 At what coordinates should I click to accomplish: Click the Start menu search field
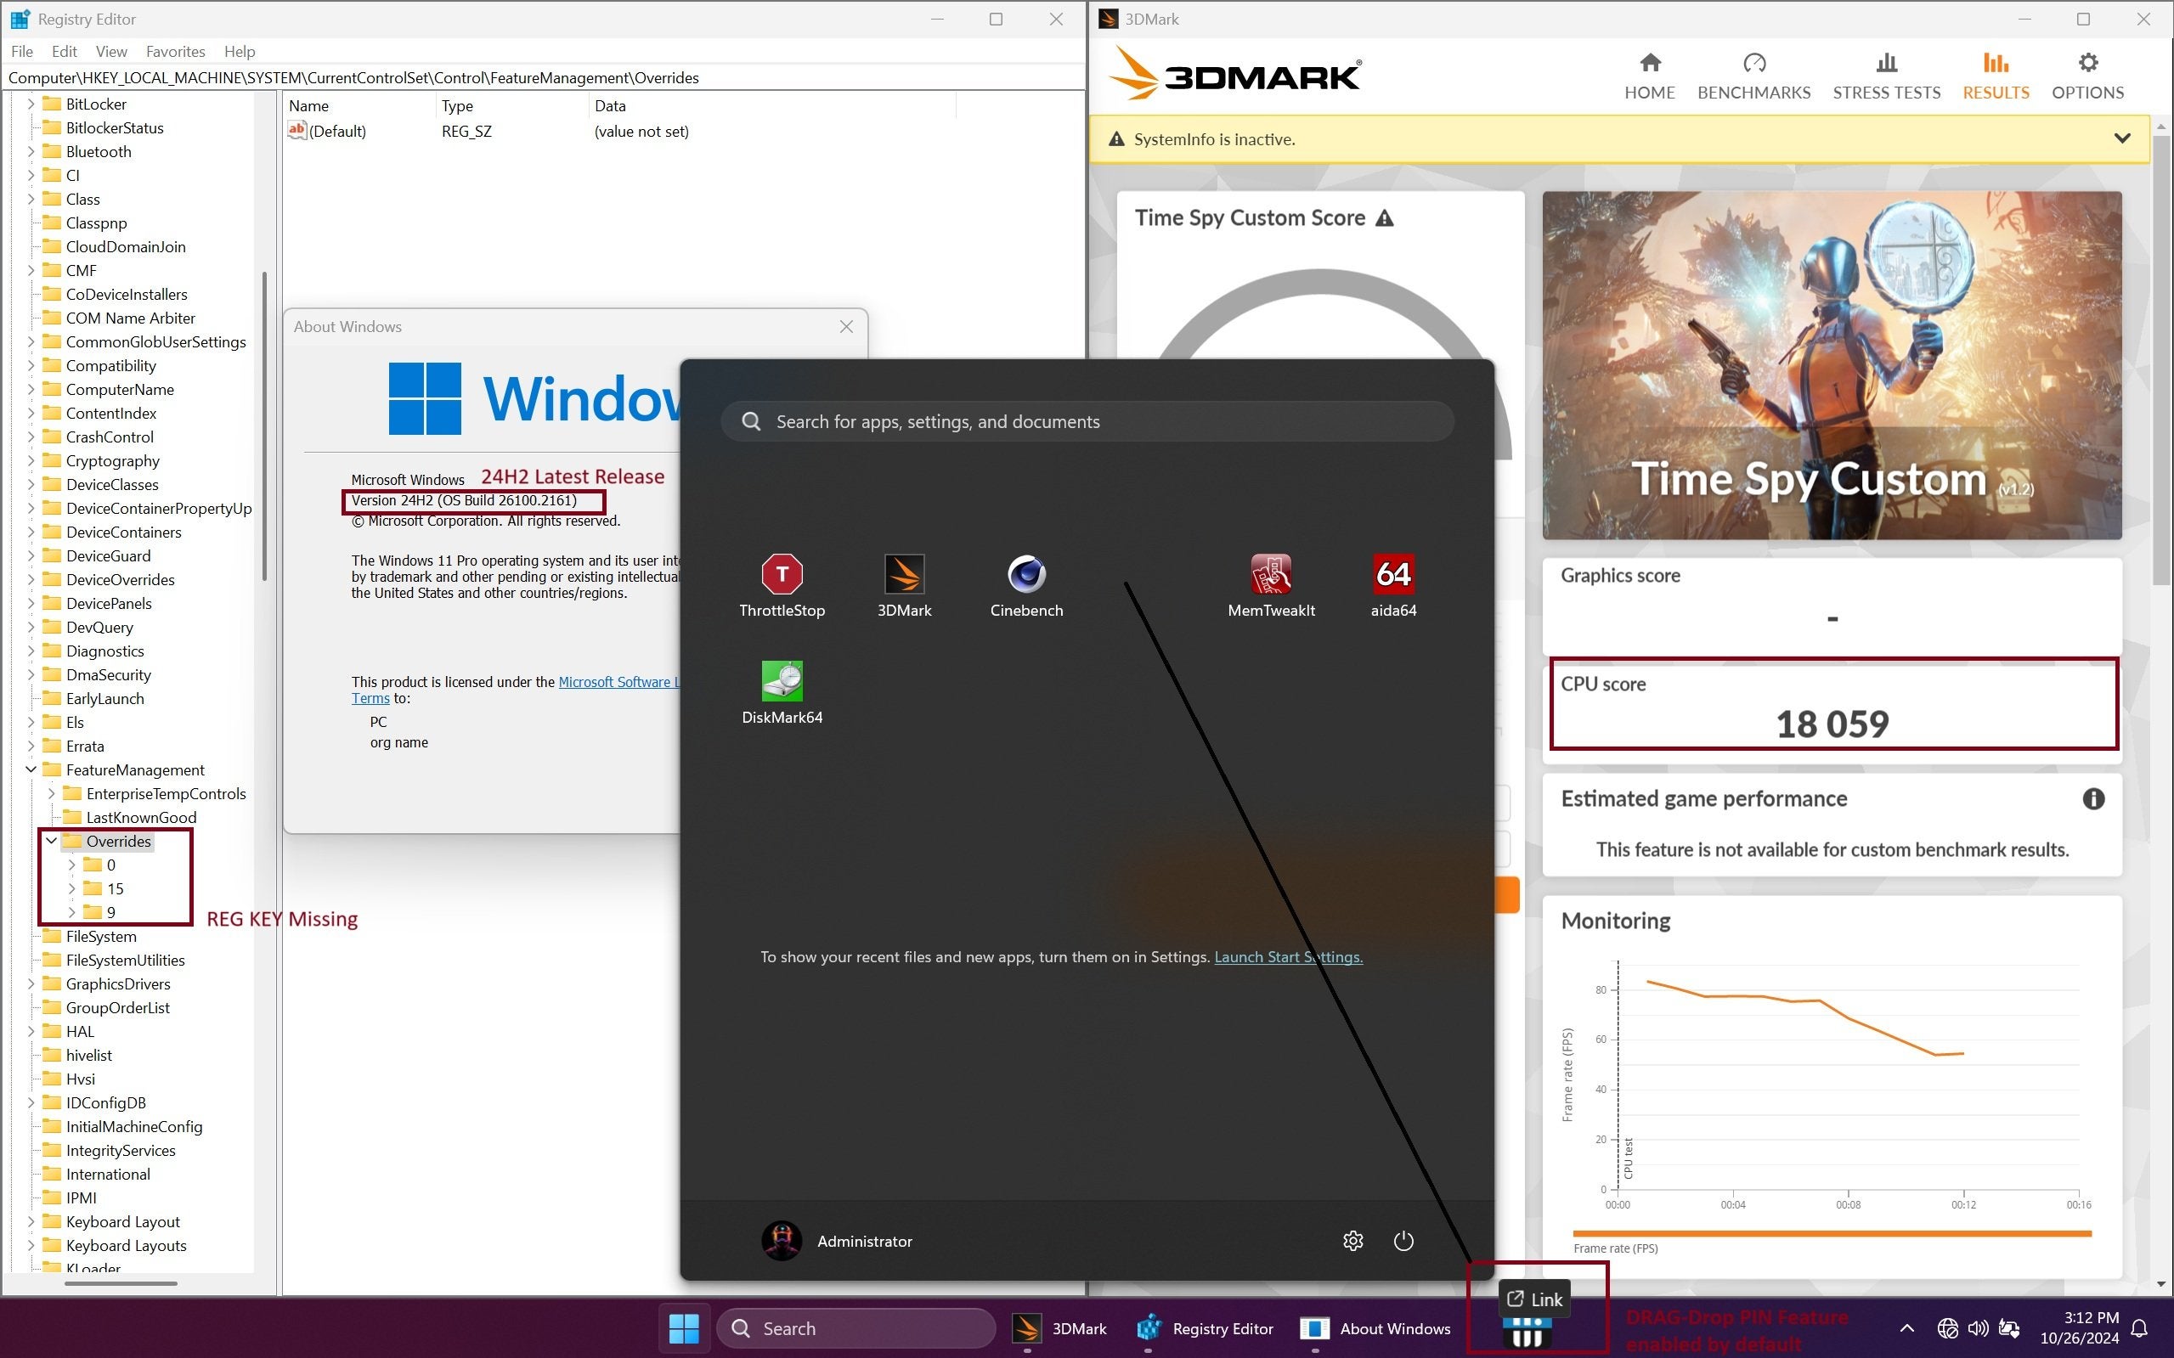(1087, 421)
